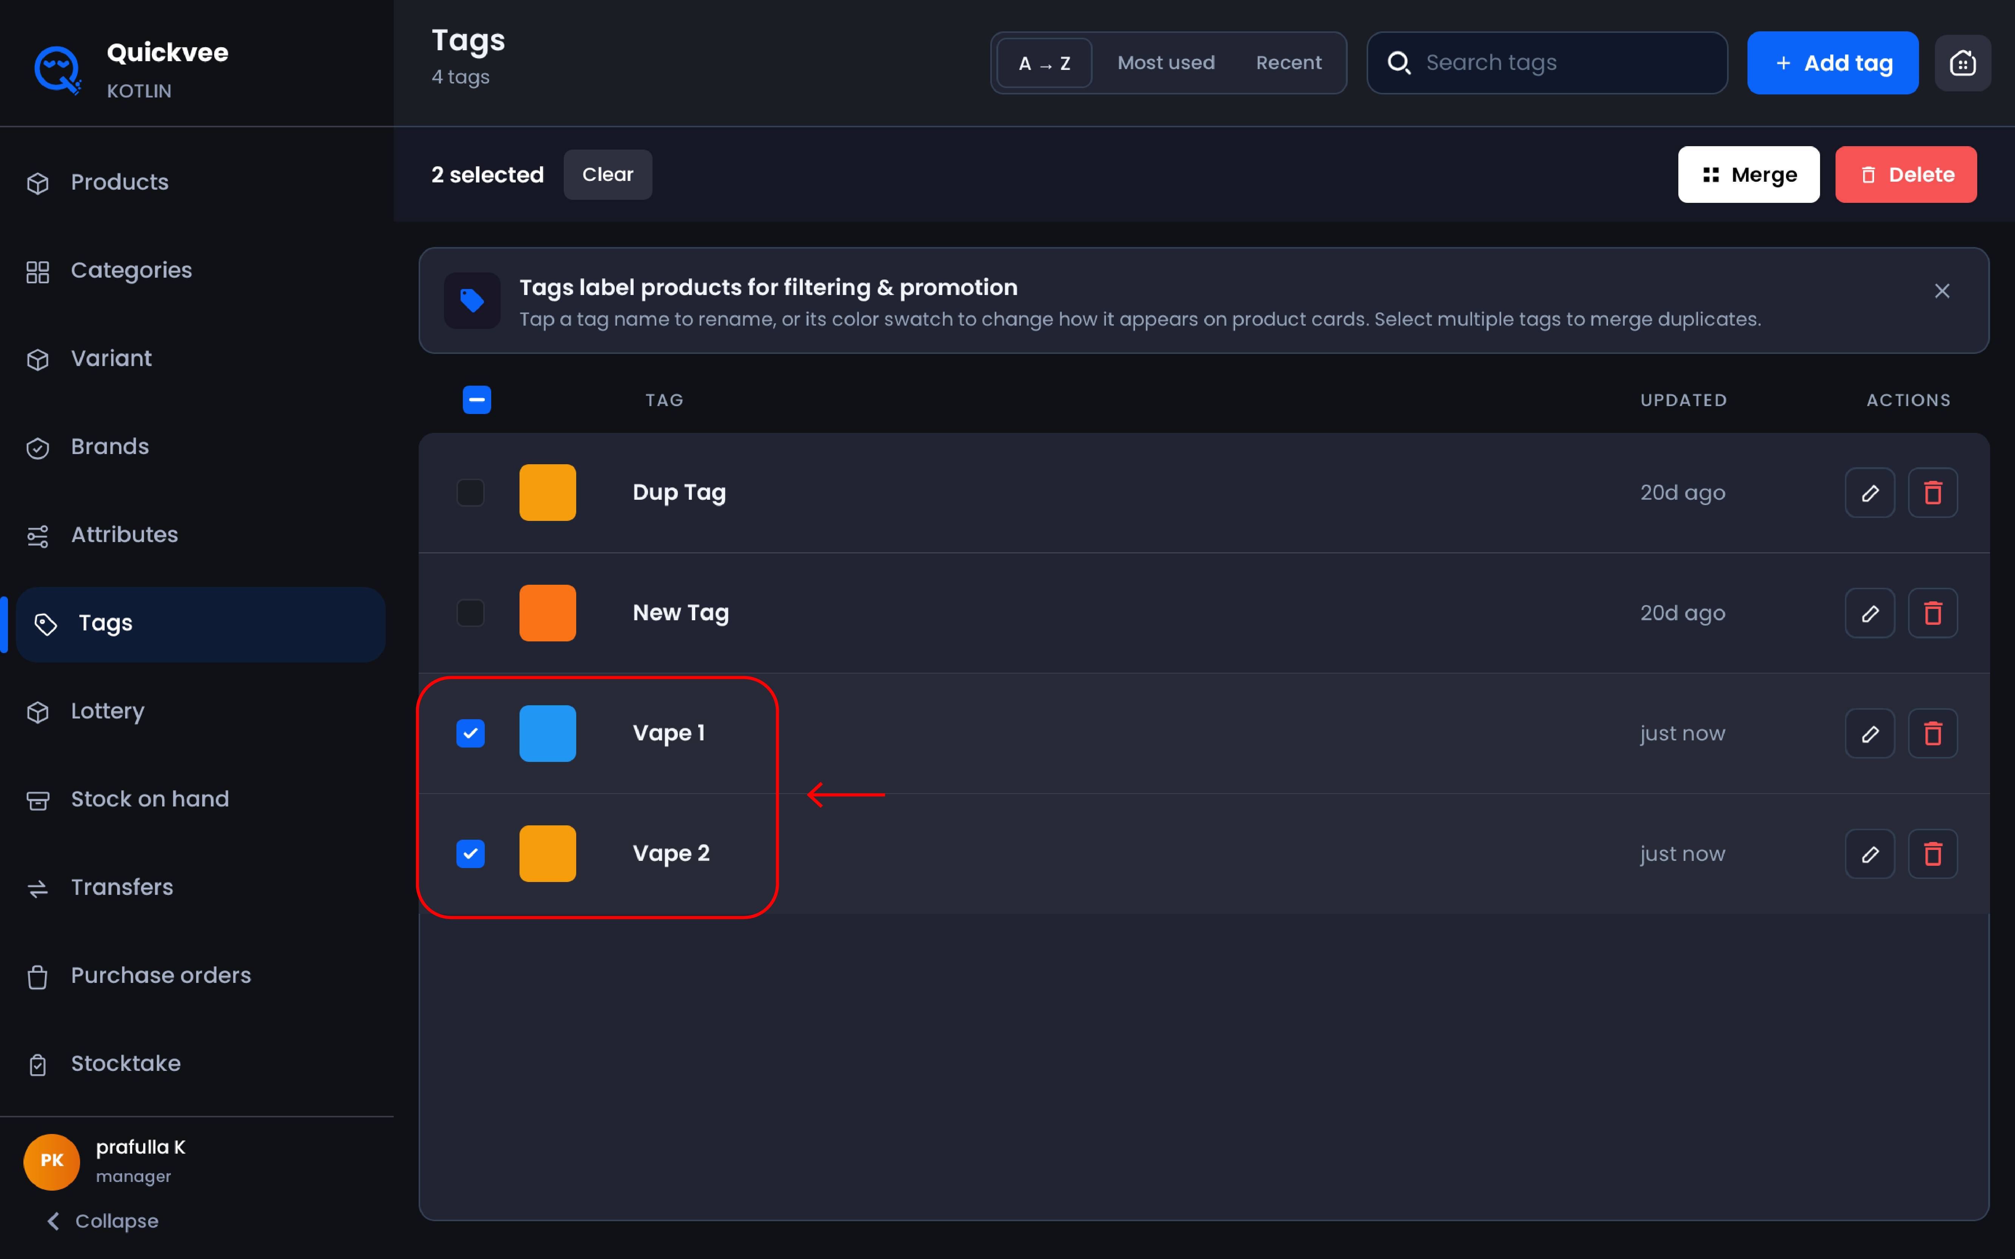
Task: Click the Brands badge icon
Action: (x=37, y=448)
